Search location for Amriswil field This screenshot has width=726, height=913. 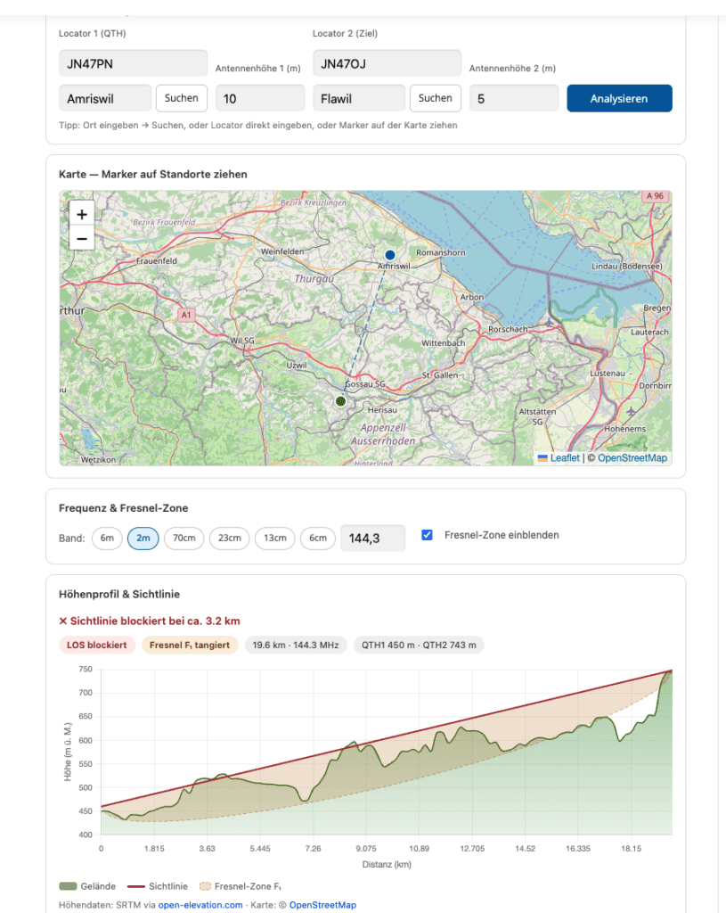(x=182, y=98)
